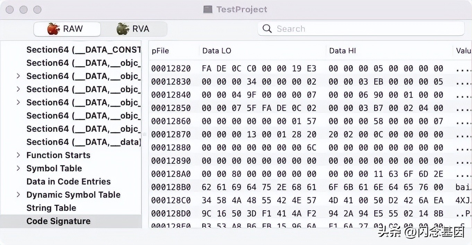
Task: Click the pFile column header
Action: [160, 51]
